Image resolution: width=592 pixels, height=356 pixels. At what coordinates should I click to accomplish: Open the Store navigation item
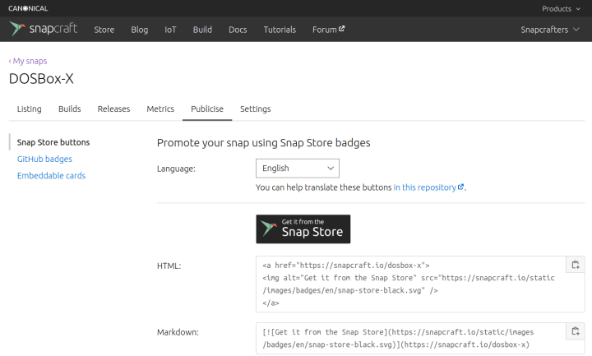click(104, 30)
